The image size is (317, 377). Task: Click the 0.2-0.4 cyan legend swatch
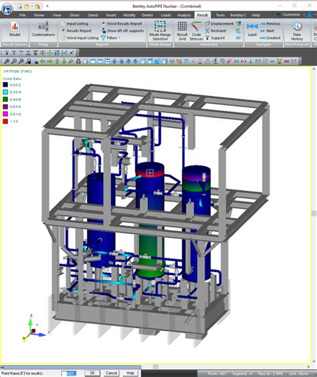(5, 92)
